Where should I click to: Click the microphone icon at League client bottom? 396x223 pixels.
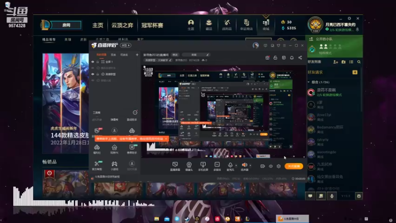point(332,196)
